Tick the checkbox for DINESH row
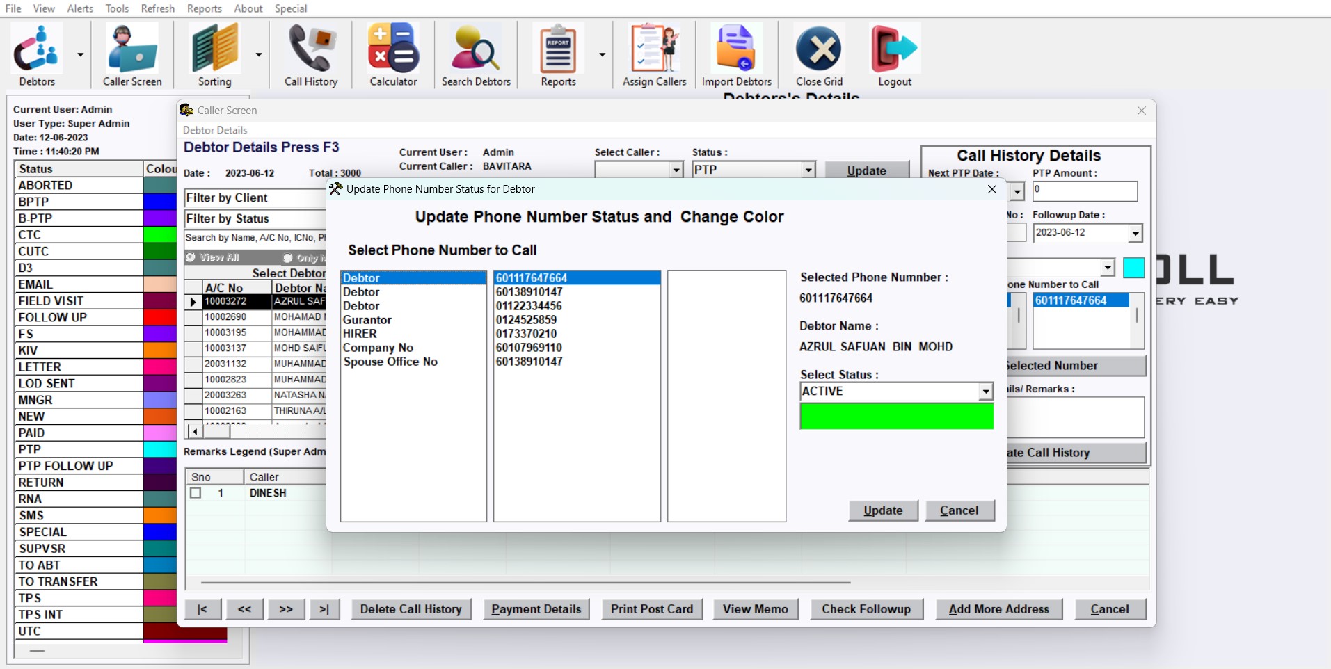1331x669 pixels. tap(196, 493)
